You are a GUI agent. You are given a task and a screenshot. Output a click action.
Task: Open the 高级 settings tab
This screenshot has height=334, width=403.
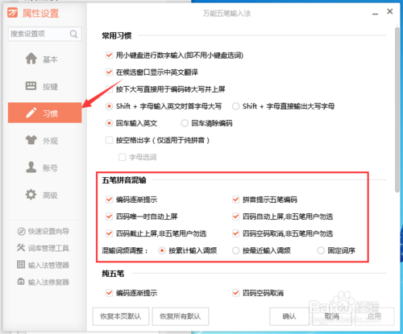click(44, 195)
